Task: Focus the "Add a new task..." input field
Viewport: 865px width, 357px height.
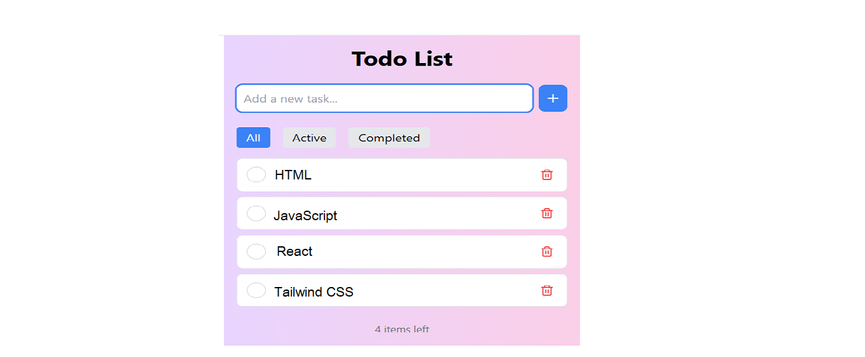Action: coord(384,99)
